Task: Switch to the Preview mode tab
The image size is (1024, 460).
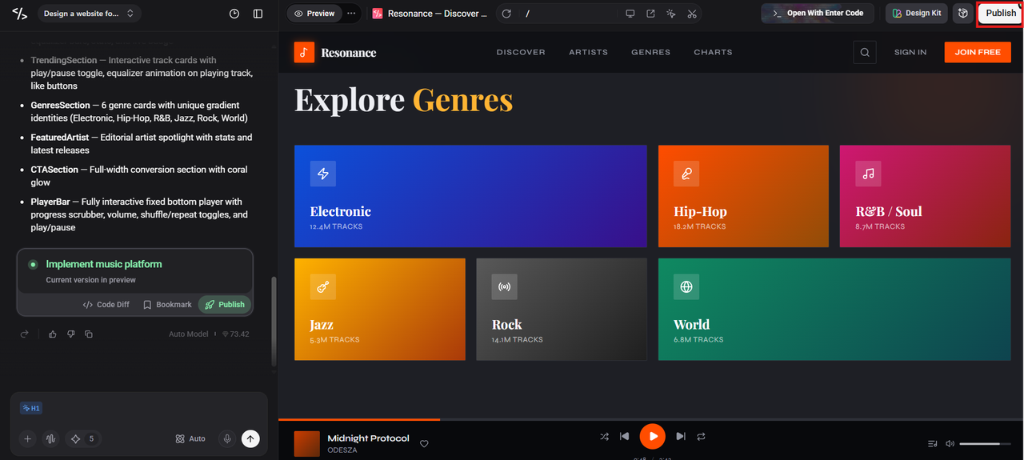Action: (x=314, y=14)
